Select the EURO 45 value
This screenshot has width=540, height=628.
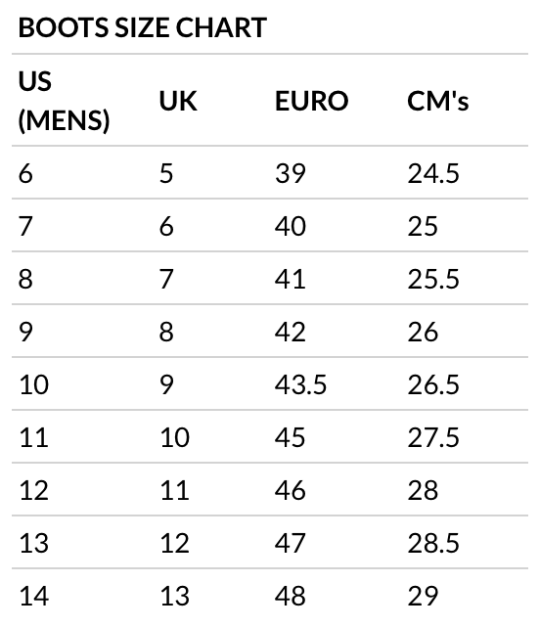290,437
